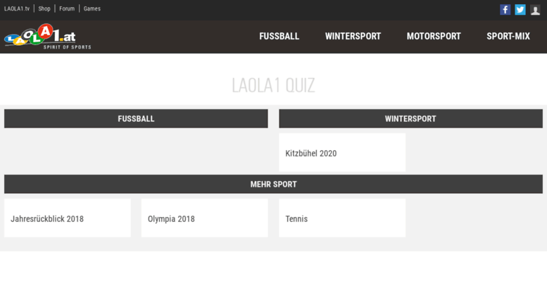This screenshot has width=547, height=298.
Task: Start the Jahresrückblick 2018 quiz
Action: (68, 218)
